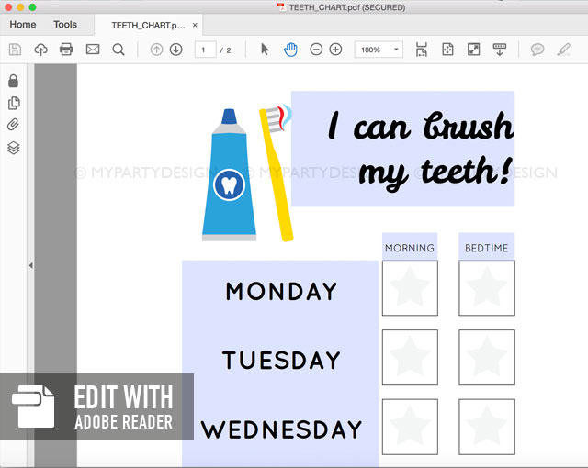Open the attachments paperclip panel
The width and height of the screenshot is (588, 468).
(x=13, y=125)
